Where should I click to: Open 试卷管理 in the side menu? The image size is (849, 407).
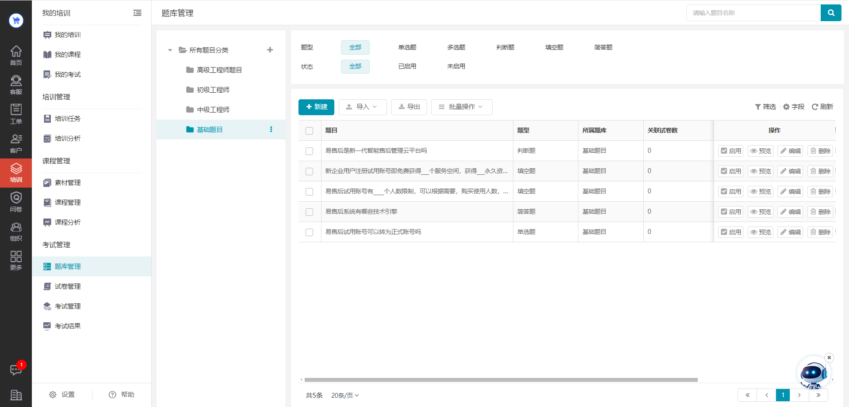[x=67, y=286]
